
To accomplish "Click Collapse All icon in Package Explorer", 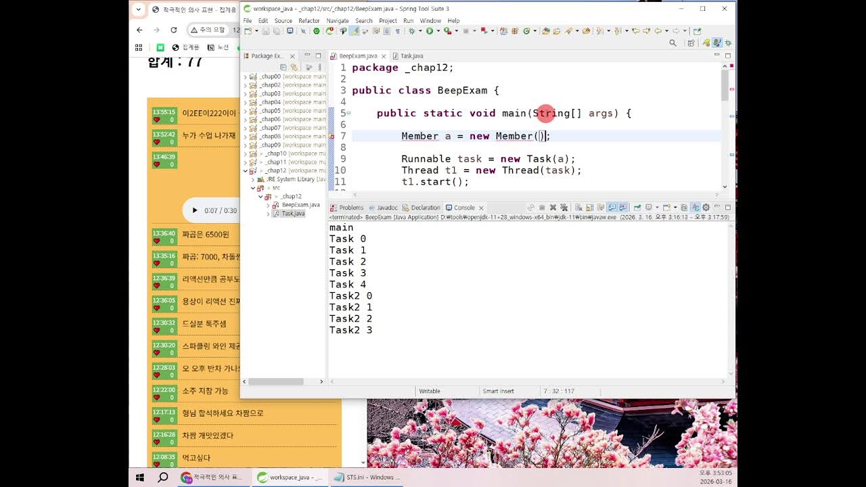I will (283, 67).
